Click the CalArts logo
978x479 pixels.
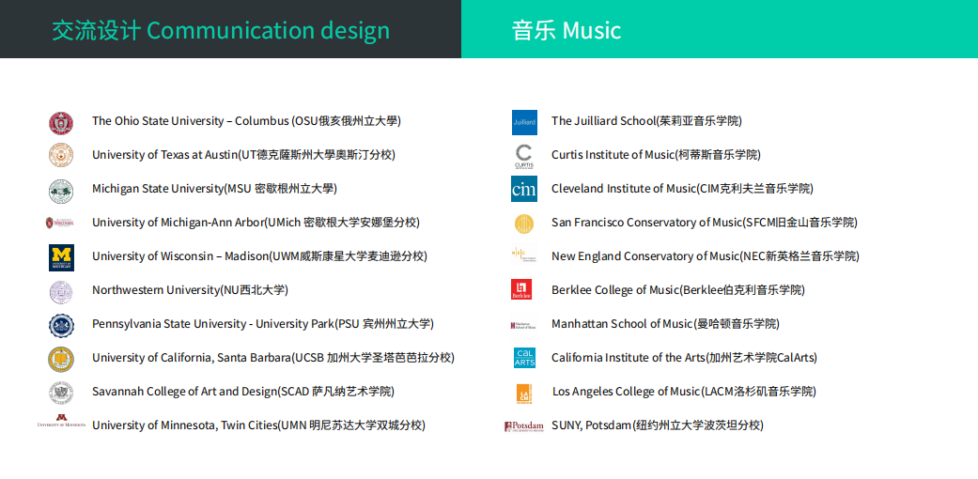click(x=524, y=358)
